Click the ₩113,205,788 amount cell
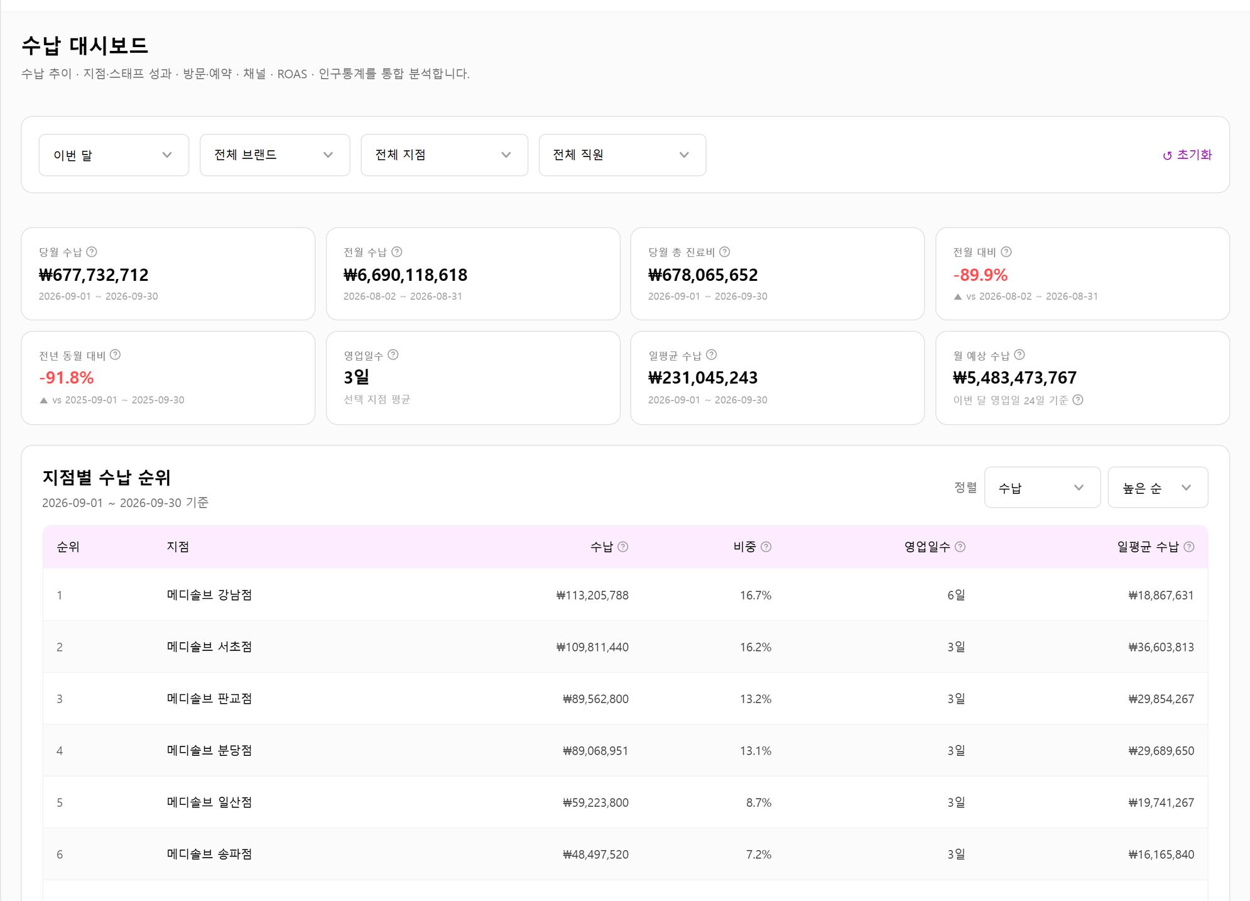 (592, 596)
